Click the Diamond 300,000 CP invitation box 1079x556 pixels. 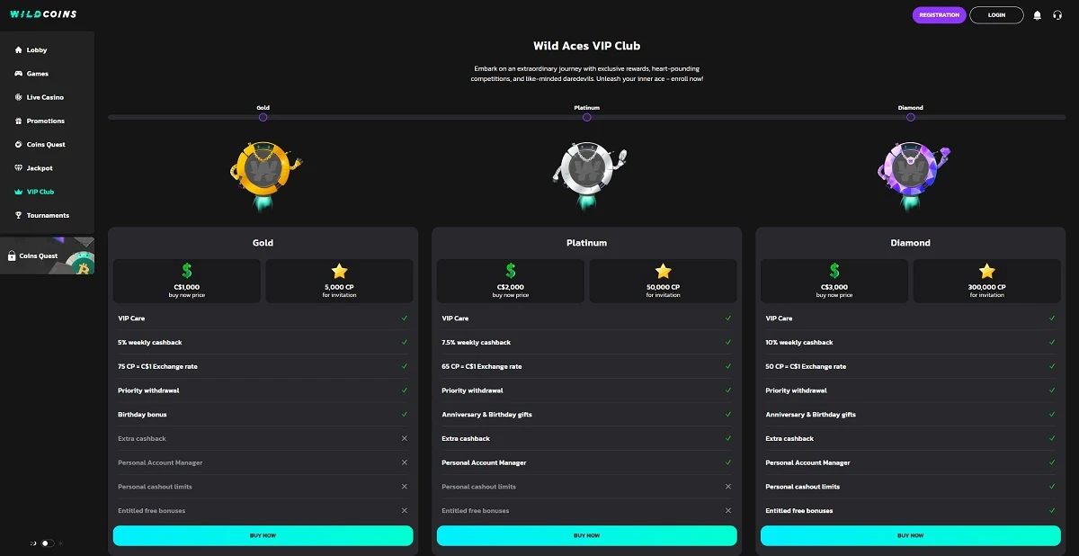(x=987, y=281)
